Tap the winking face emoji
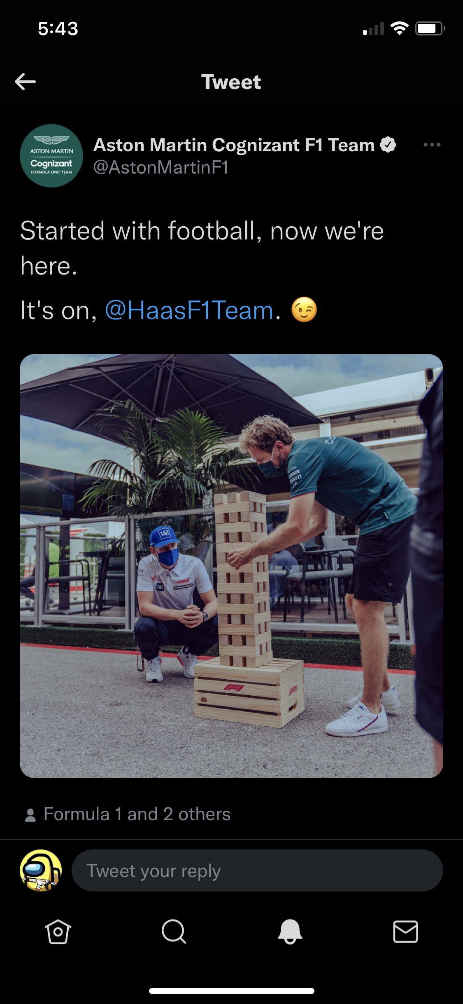 point(304,310)
